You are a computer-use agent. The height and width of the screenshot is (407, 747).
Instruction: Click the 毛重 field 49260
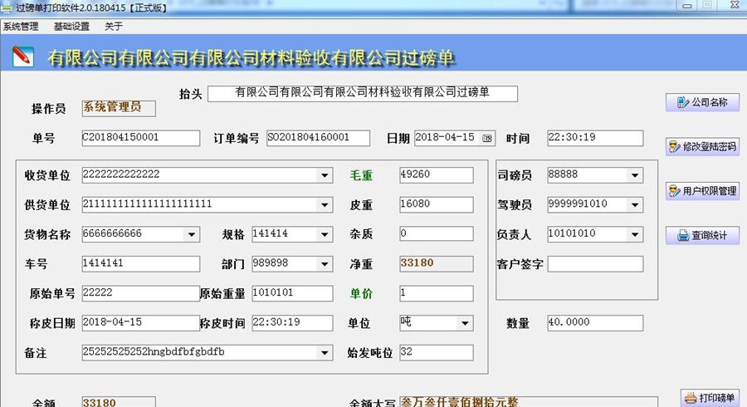[x=437, y=175]
